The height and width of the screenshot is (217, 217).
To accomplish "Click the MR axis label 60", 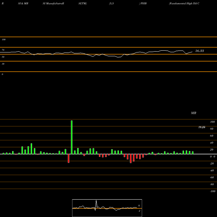I will [212, 136].
